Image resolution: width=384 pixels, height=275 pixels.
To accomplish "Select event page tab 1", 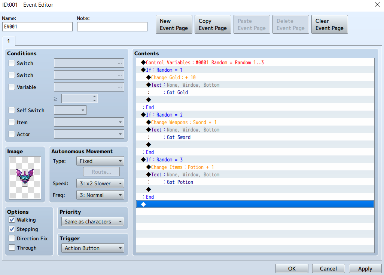I will pyautogui.click(x=8, y=41).
